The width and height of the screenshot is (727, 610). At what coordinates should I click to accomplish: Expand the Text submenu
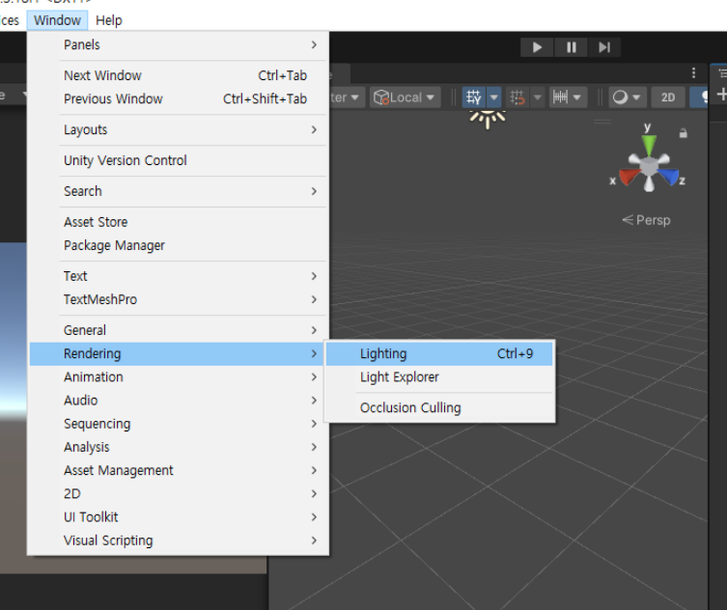tap(179, 276)
